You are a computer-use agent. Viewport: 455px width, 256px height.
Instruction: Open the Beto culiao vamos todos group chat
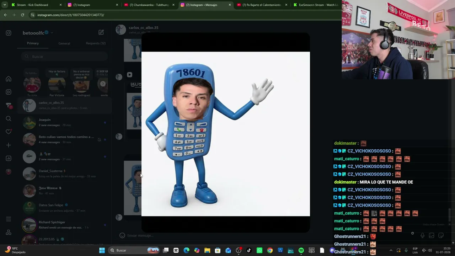pyautogui.click(x=64, y=139)
